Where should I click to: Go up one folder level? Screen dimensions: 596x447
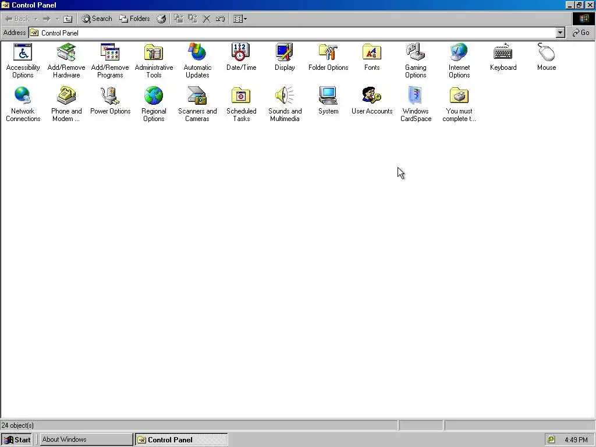[x=68, y=19]
